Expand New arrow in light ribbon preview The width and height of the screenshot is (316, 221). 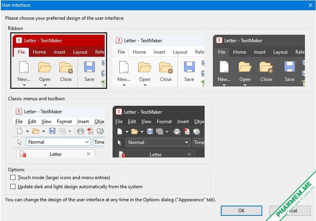(x=124, y=85)
